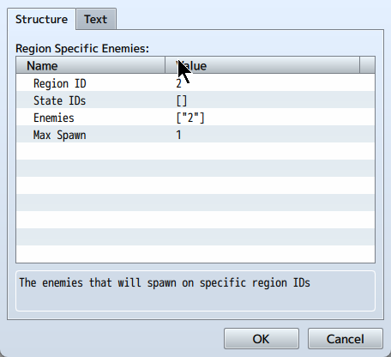Click the Value column header

click(x=262, y=65)
